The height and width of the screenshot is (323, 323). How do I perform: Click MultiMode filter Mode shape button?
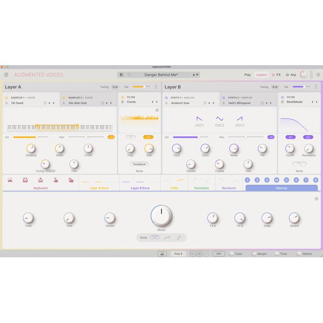299,164
